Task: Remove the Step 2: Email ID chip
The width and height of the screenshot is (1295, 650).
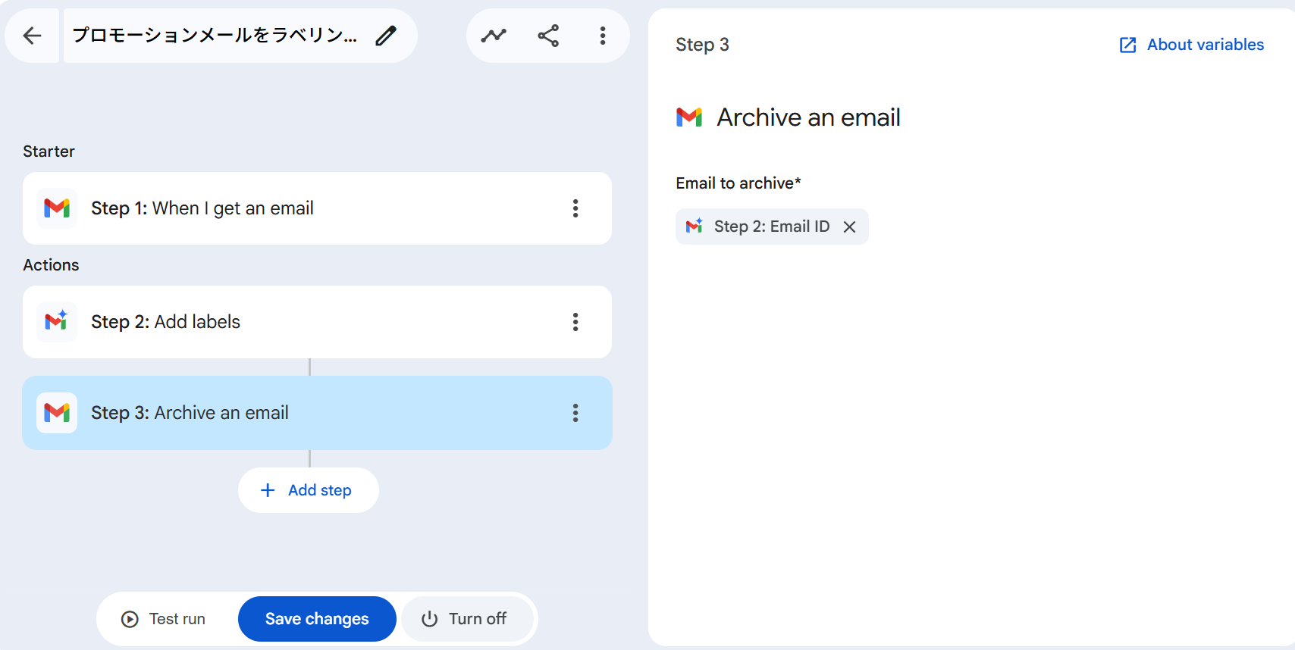Action: (850, 227)
